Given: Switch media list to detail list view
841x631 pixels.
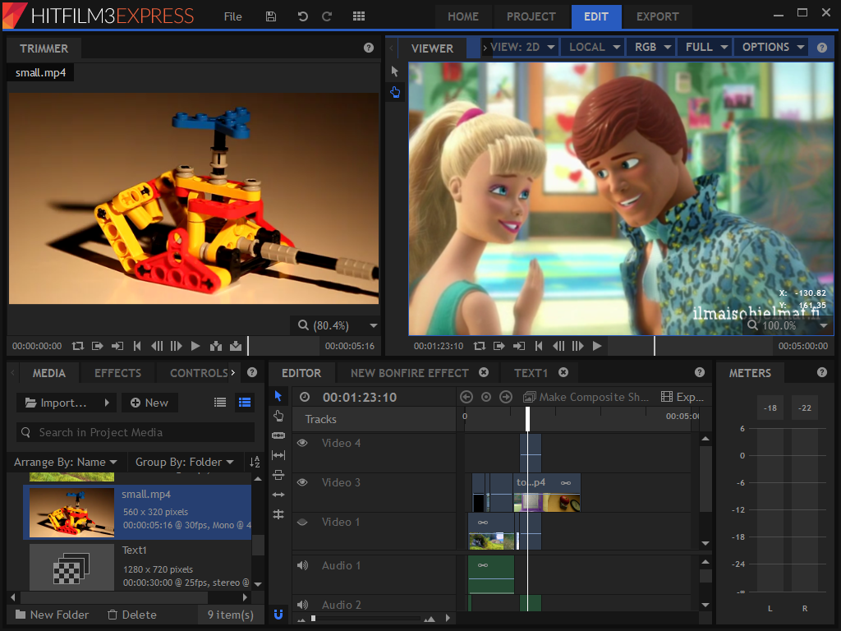Looking at the screenshot, I should click(x=245, y=403).
